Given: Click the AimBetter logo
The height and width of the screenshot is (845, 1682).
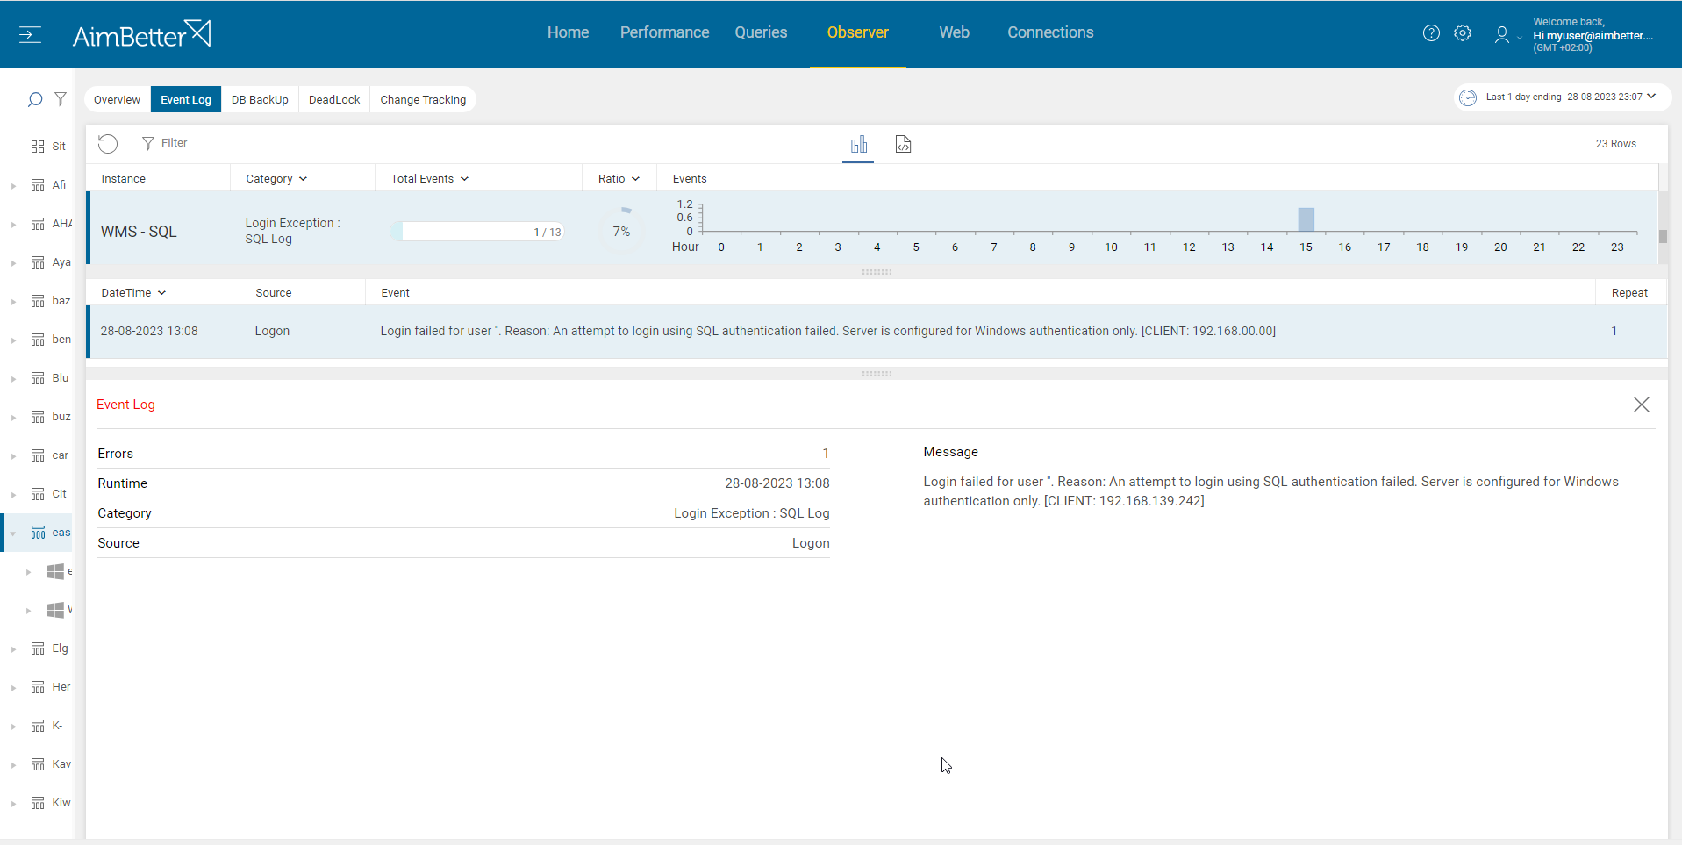Looking at the screenshot, I should [x=141, y=34].
